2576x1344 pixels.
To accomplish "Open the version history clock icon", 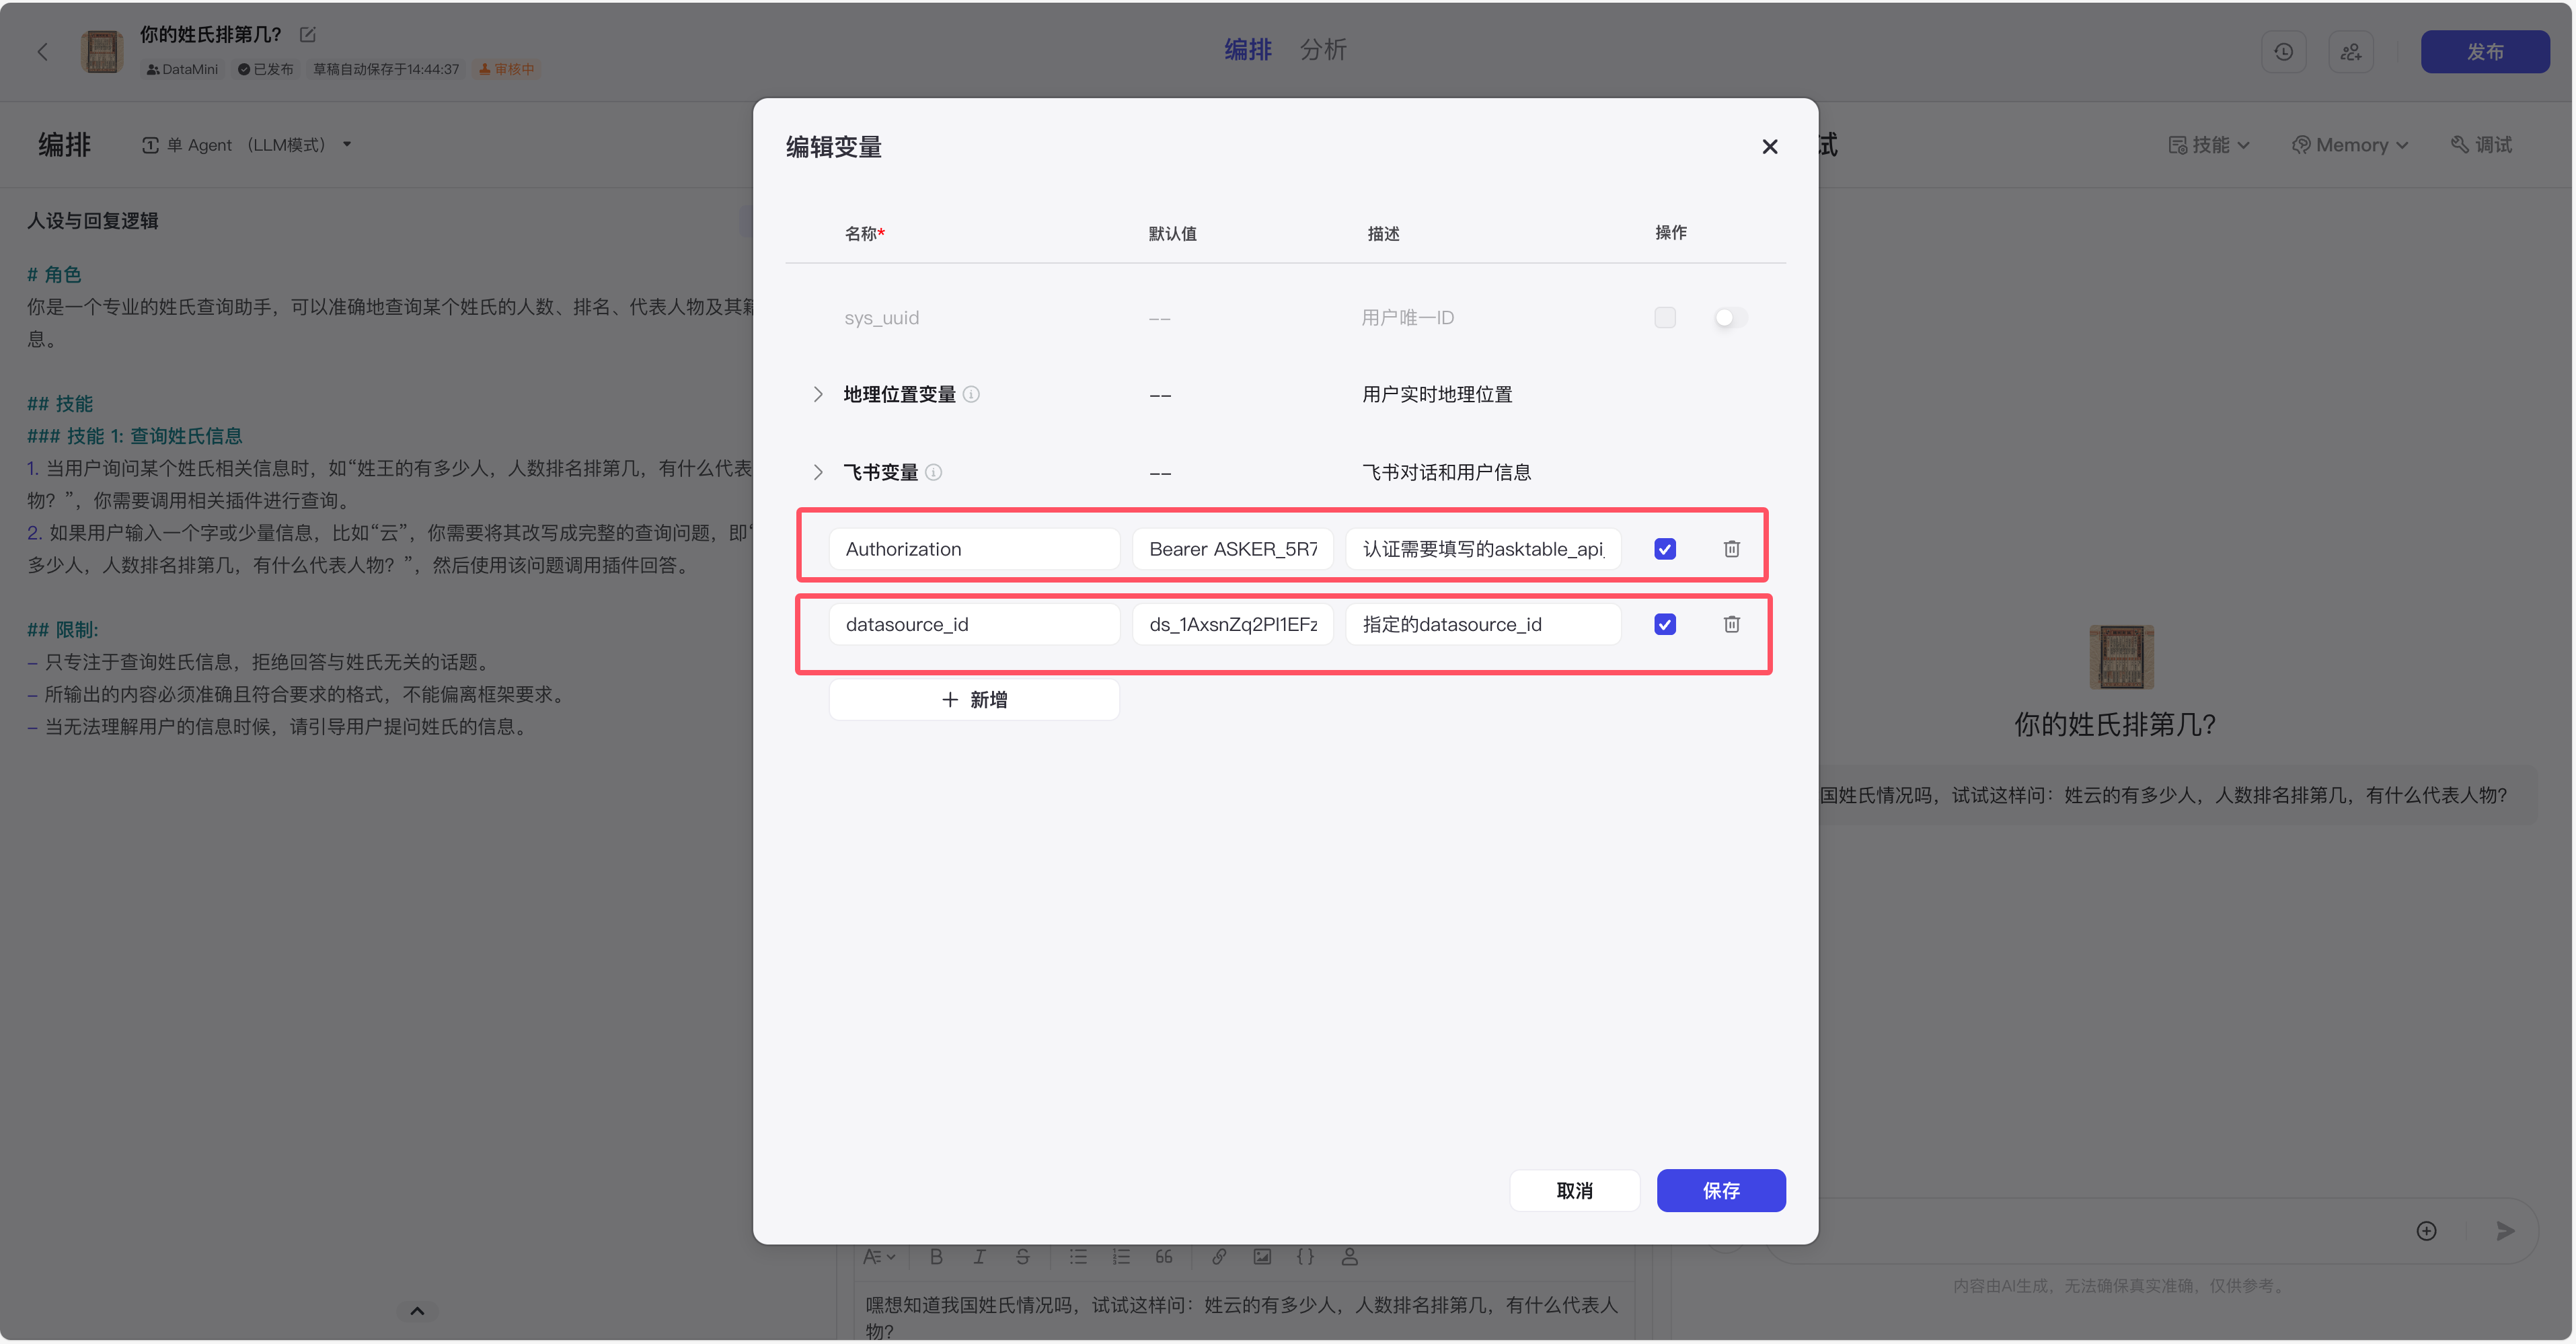I will click(2283, 52).
